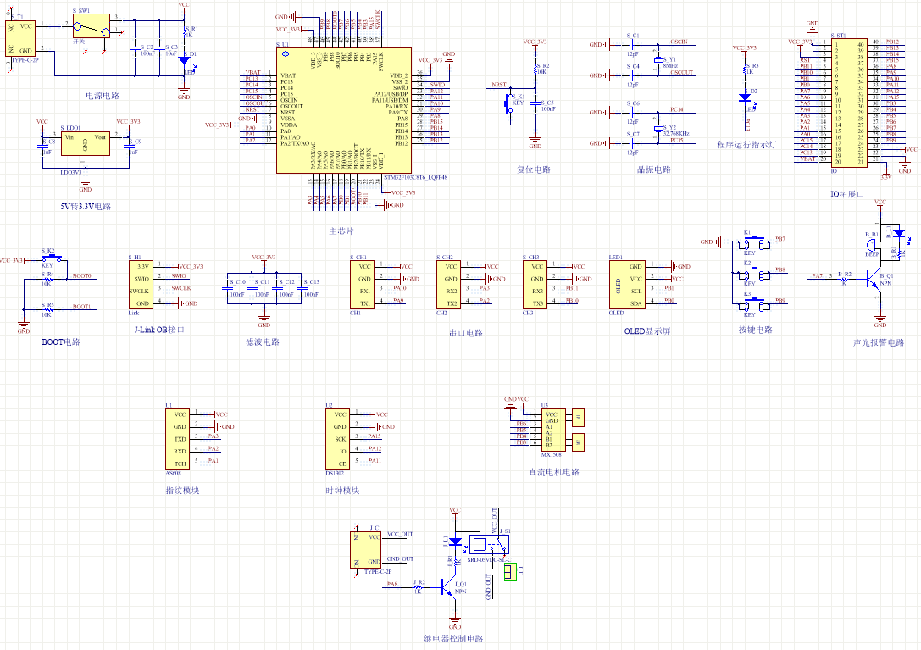
Task: Click the 'BOOT电路' section label
Action: point(61,342)
